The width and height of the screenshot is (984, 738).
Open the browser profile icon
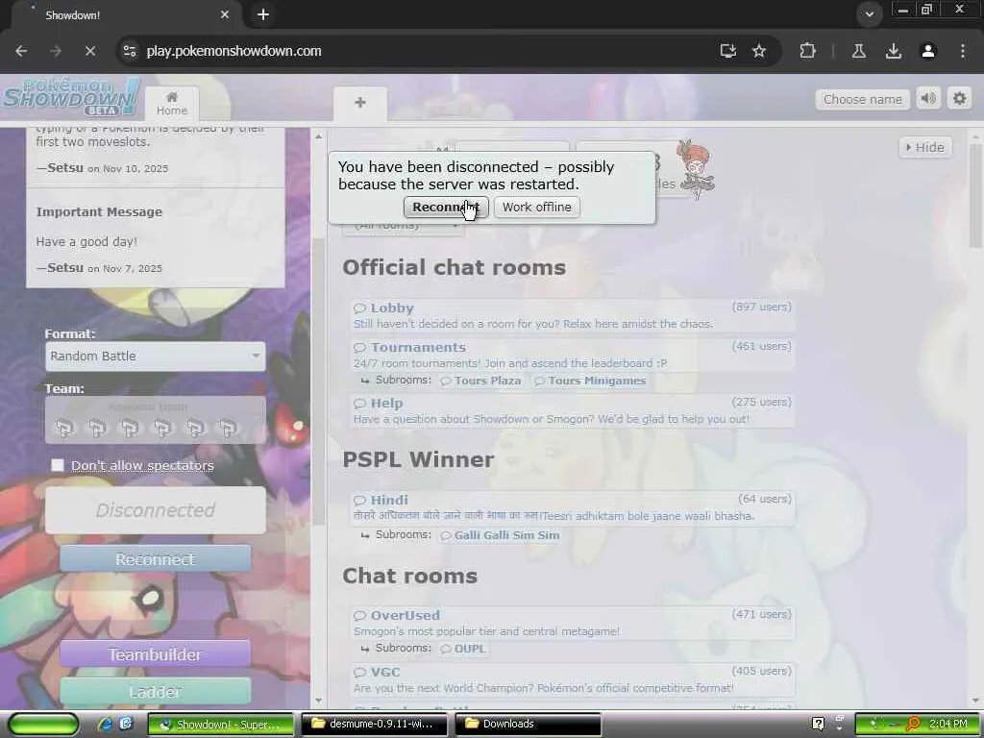(x=928, y=51)
